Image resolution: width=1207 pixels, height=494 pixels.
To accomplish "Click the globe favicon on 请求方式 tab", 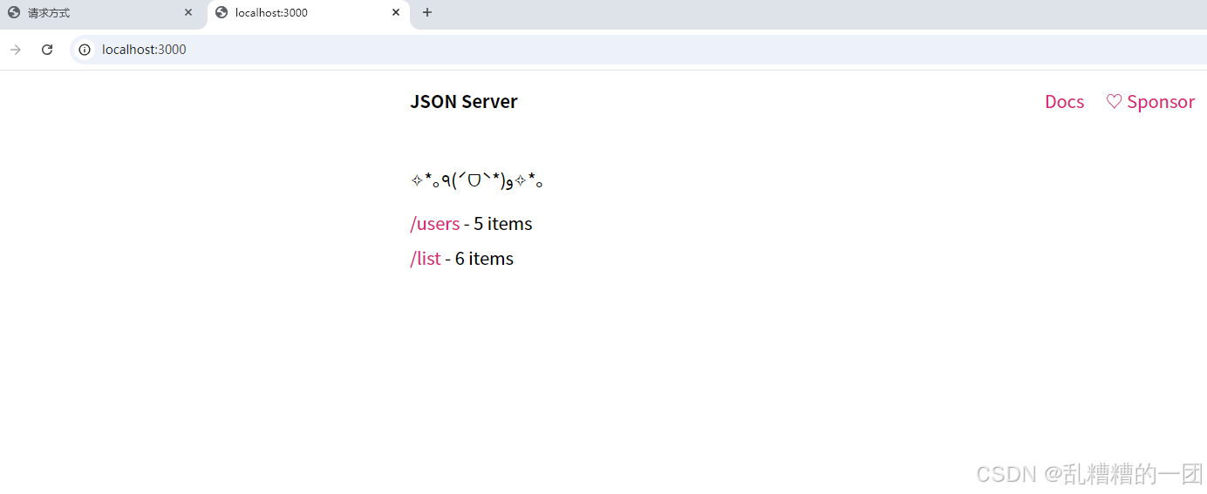I will point(14,13).
